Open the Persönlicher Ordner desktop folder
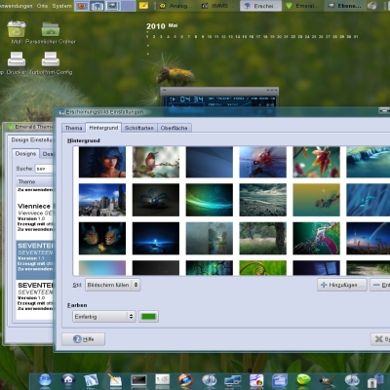This screenshot has width=390, height=390. 51,29
